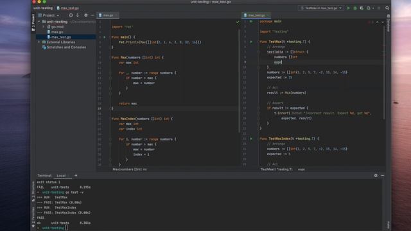
Task: Click the fold marker beside func MaxIndex
Action: (110, 119)
